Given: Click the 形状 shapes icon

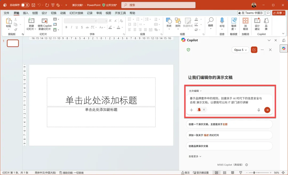Looking at the screenshot, I should [x=169, y=21].
